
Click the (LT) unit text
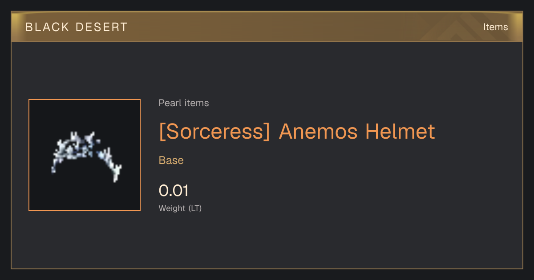coord(195,208)
